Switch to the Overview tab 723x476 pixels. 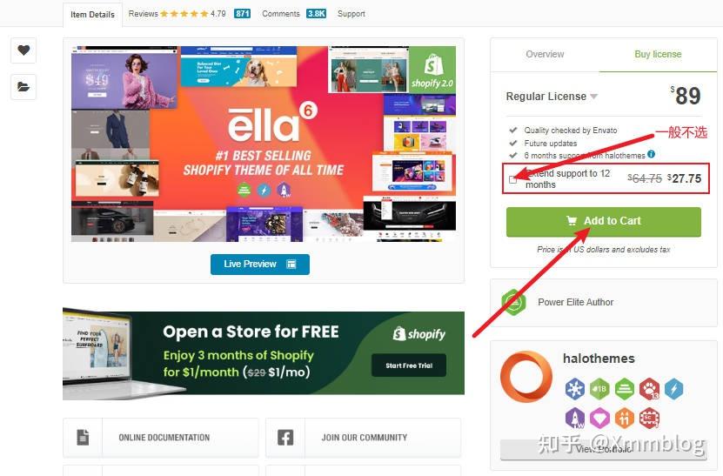pos(545,55)
